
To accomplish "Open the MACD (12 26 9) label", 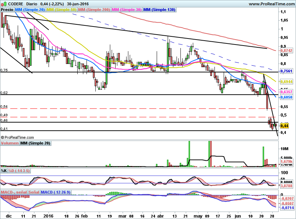I will click(x=56, y=192).
